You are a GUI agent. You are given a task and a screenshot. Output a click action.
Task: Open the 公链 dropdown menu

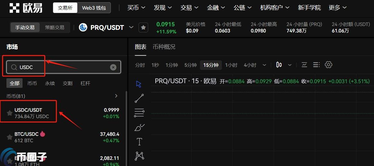click(x=243, y=8)
